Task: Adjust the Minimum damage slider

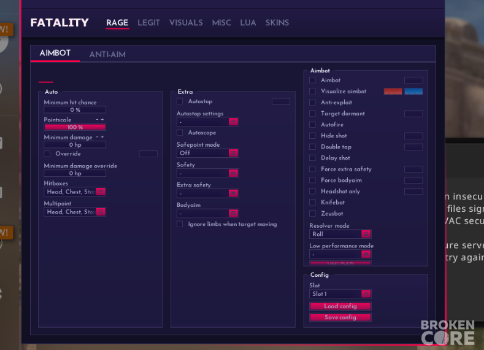Action: click(75, 144)
